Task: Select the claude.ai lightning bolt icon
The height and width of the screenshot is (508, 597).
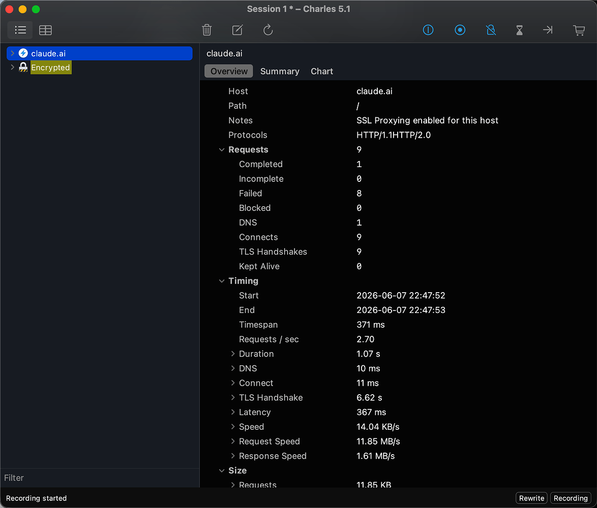Action: click(x=23, y=53)
